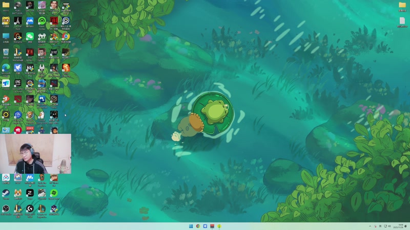Open the blue app on the taskbar

(205, 226)
